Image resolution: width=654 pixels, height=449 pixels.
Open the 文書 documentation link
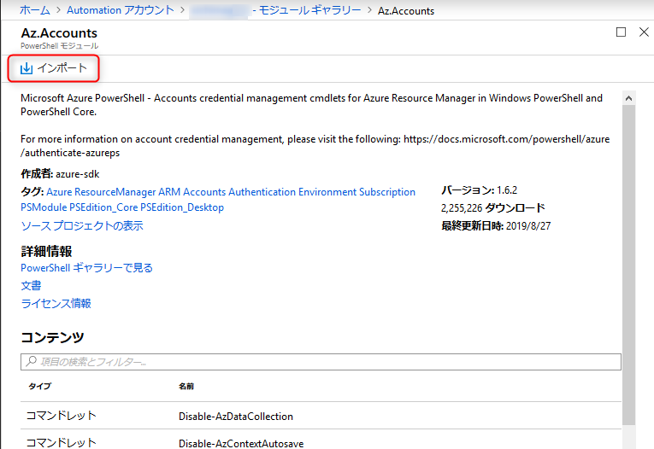pyautogui.click(x=32, y=286)
